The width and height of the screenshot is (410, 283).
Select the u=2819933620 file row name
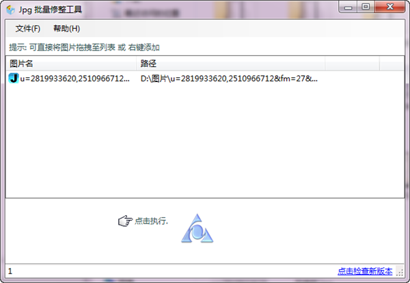pyautogui.click(x=74, y=79)
